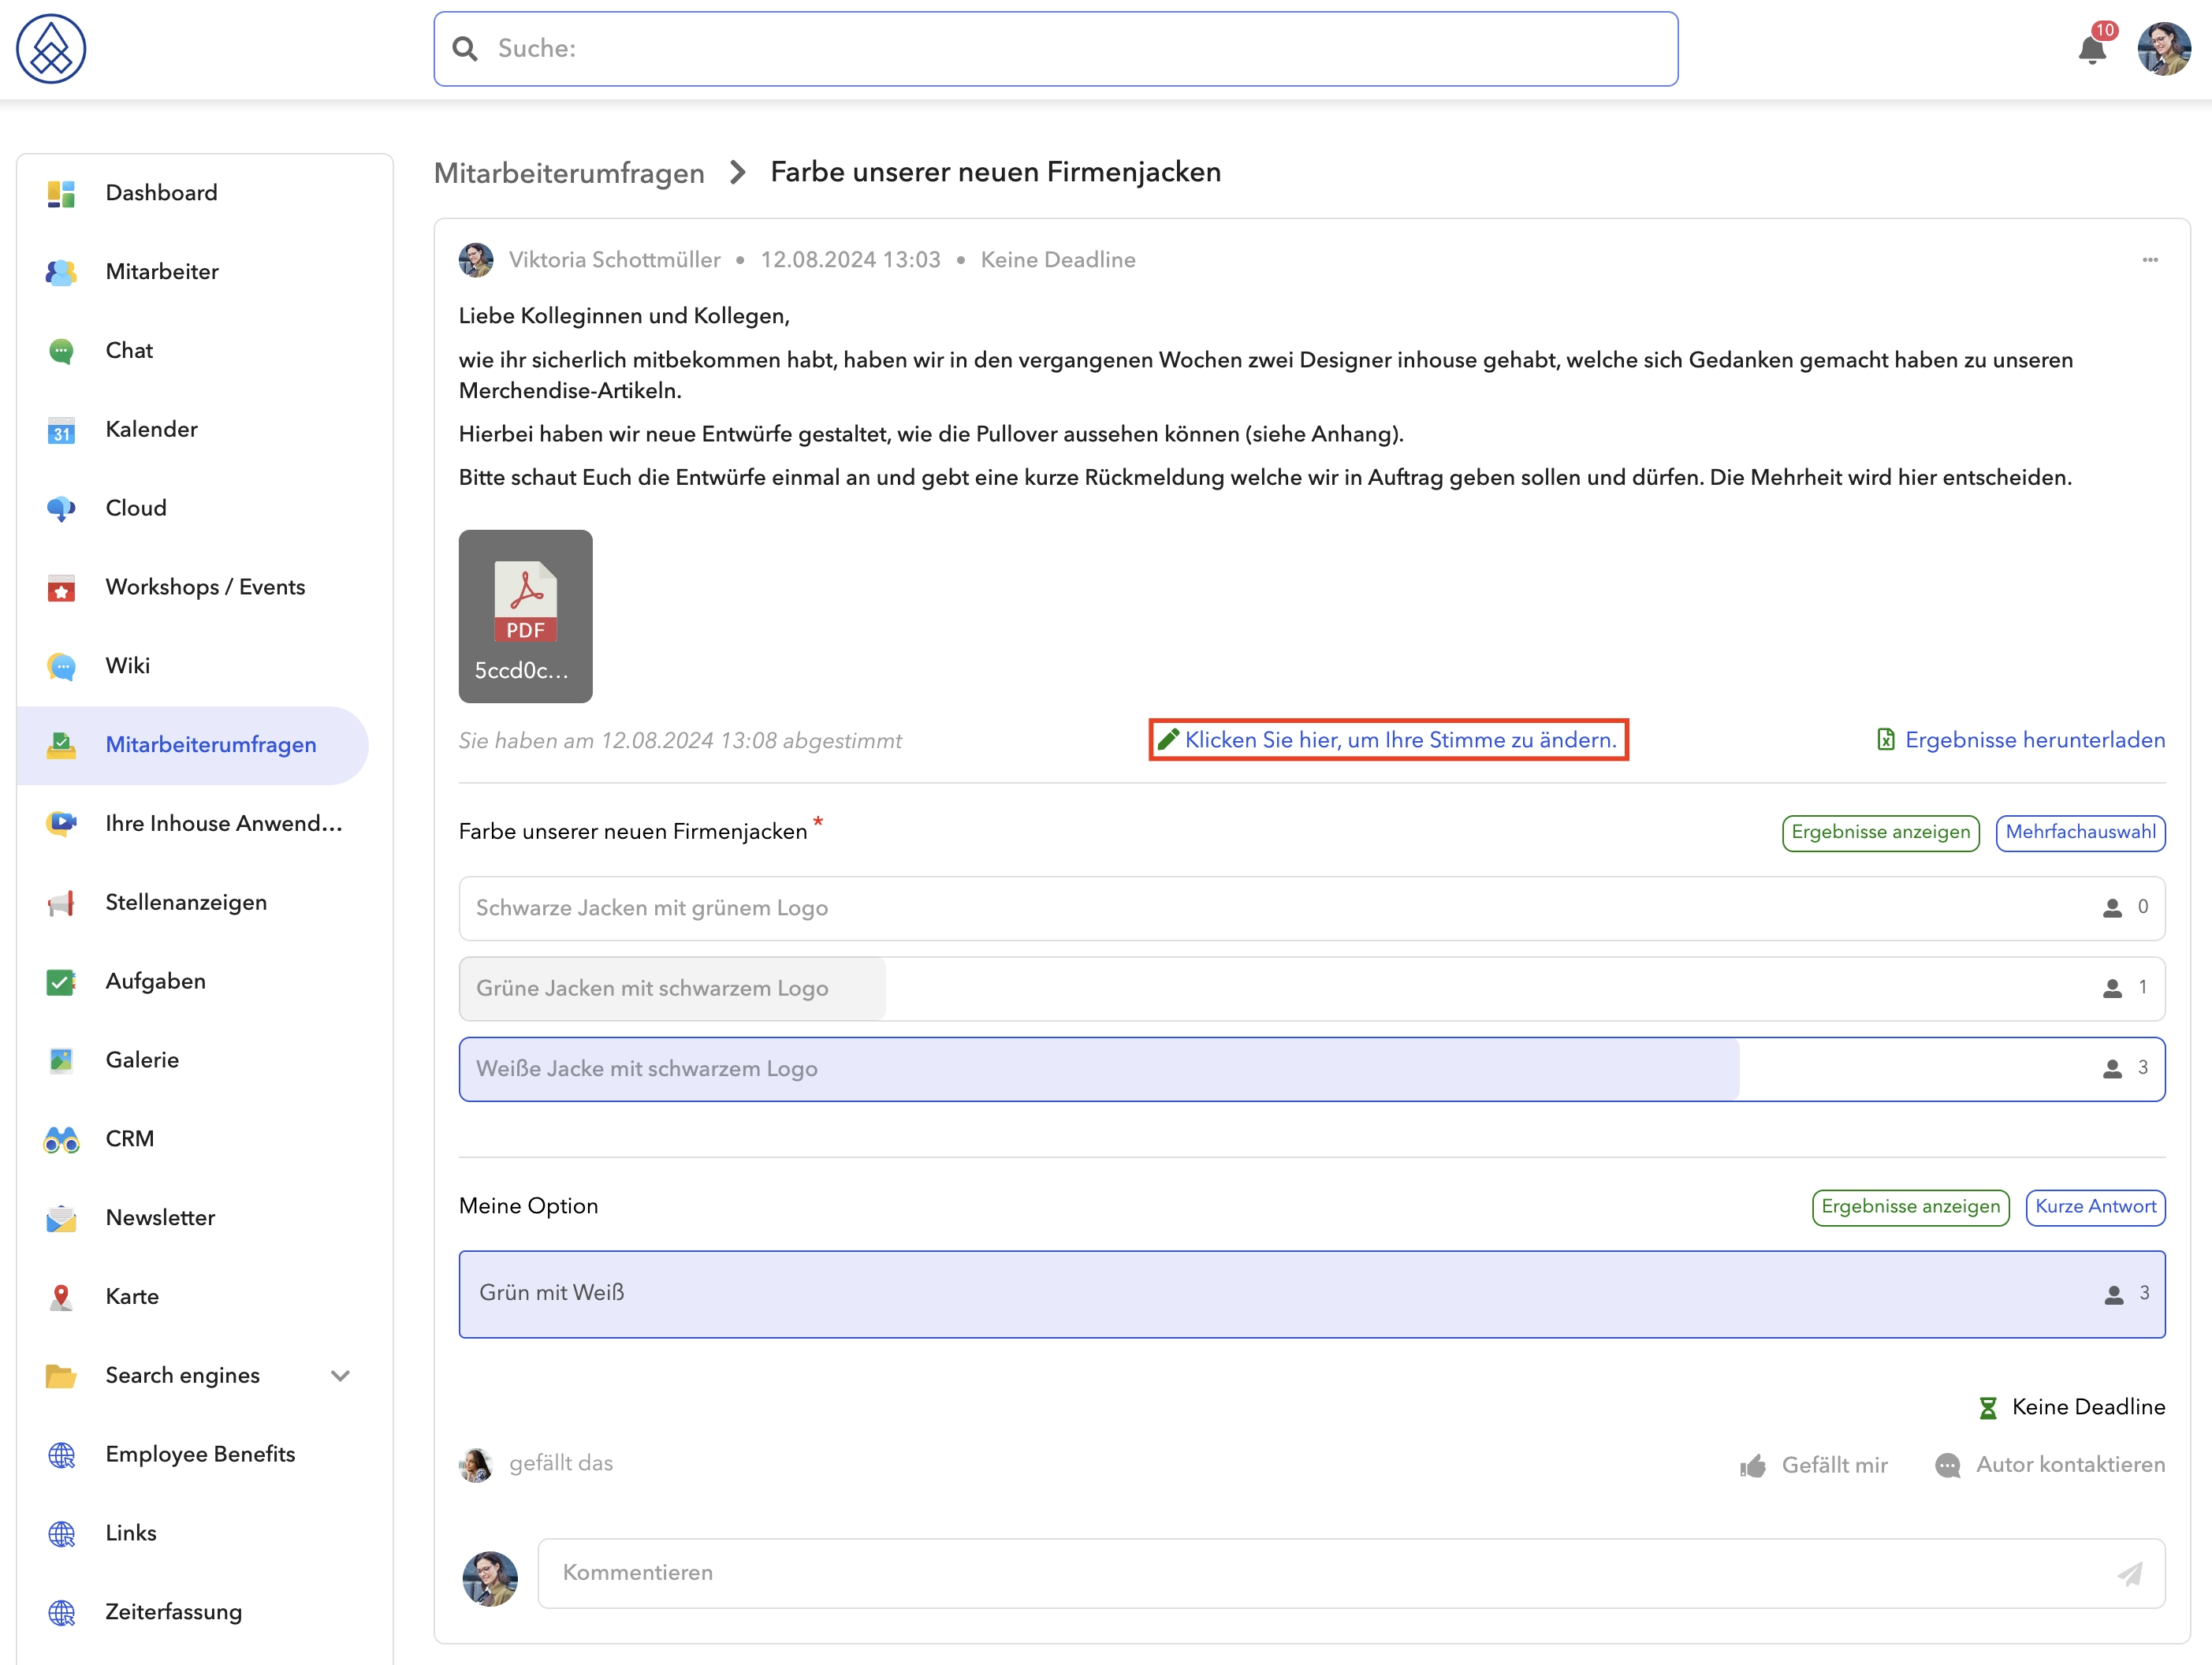
Task: Expand the Search engines sidebar folder
Action: coord(340,1375)
